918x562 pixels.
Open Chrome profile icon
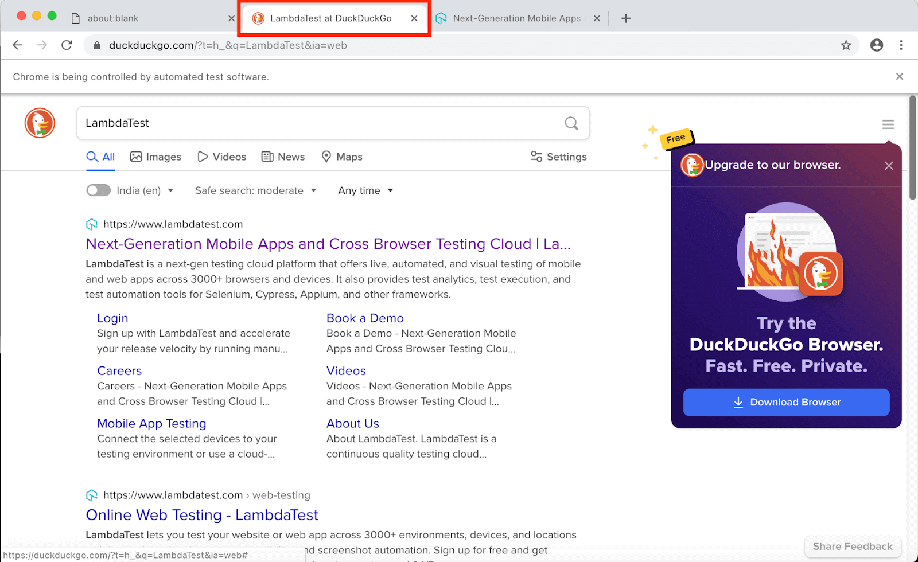[x=876, y=45]
